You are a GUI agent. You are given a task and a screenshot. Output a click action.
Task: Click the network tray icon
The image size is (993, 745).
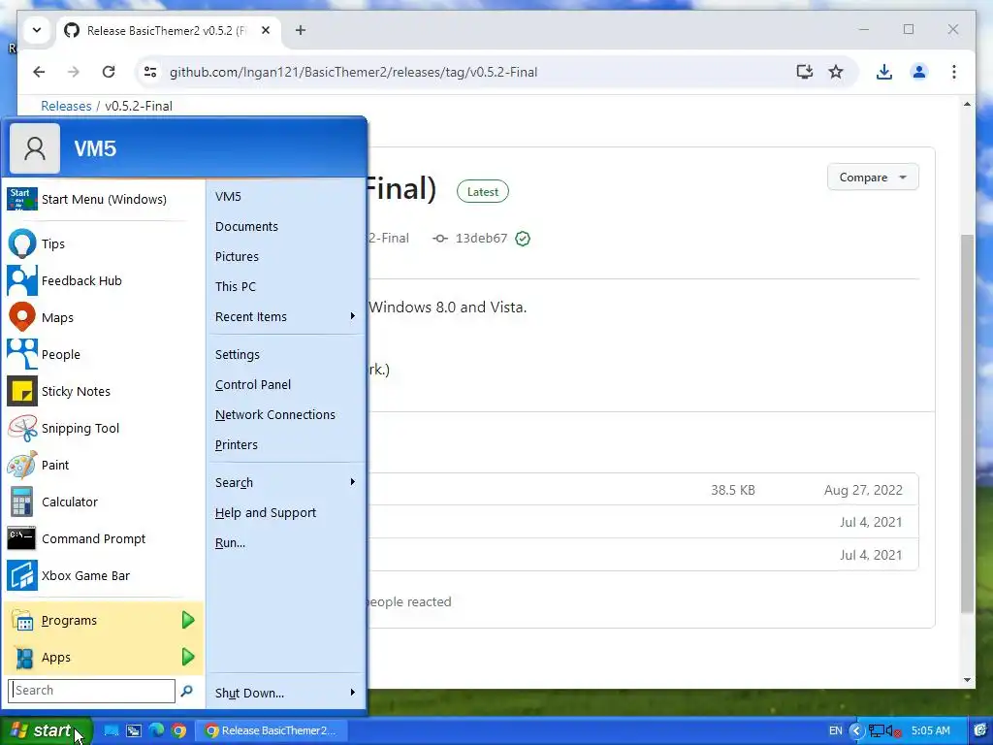point(877,731)
